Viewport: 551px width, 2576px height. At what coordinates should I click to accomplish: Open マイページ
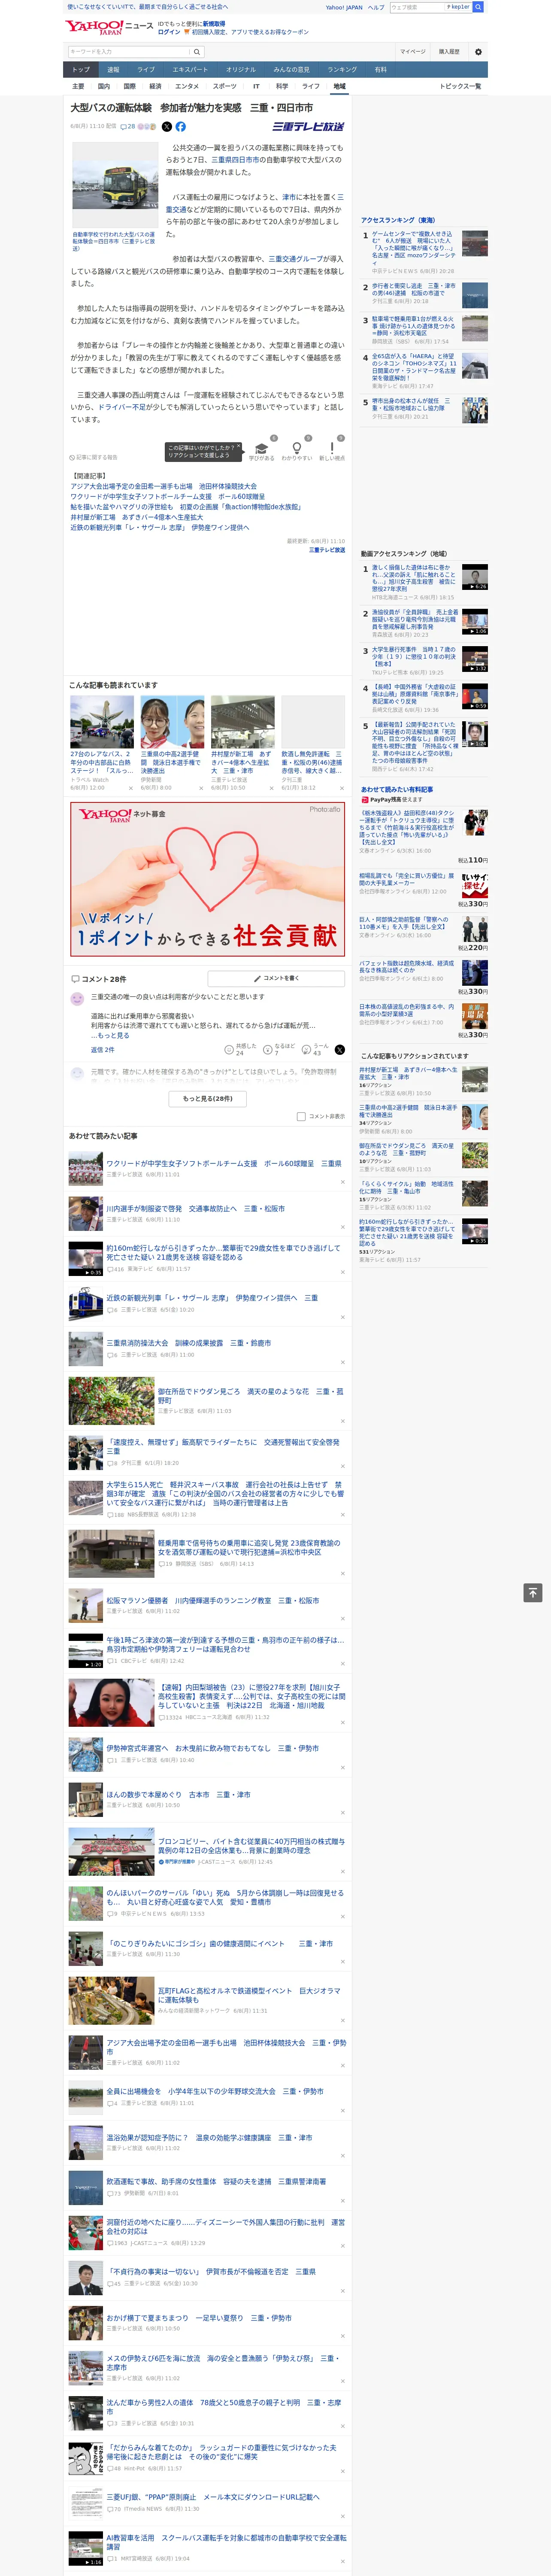pos(413,51)
